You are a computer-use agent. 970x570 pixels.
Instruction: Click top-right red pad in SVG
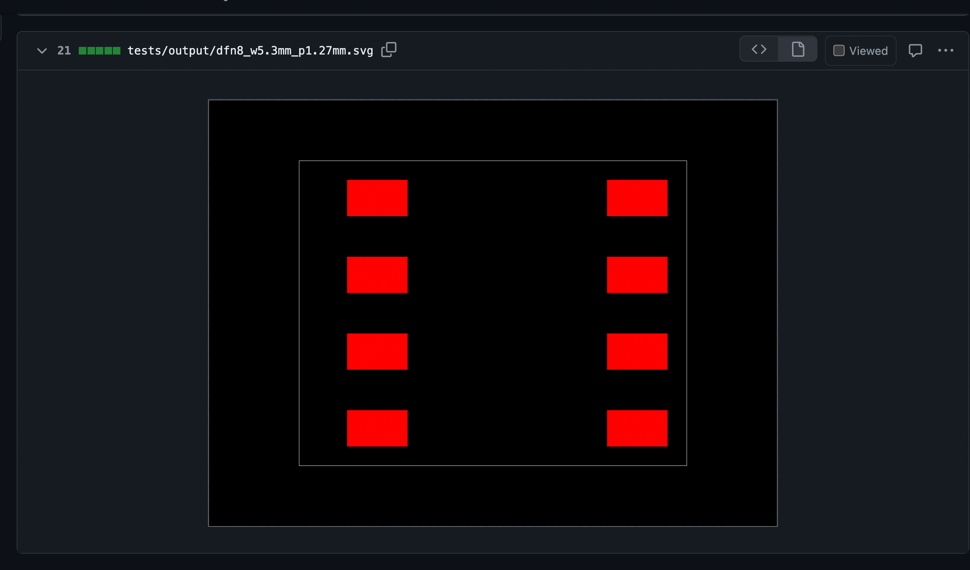(637, 198)
